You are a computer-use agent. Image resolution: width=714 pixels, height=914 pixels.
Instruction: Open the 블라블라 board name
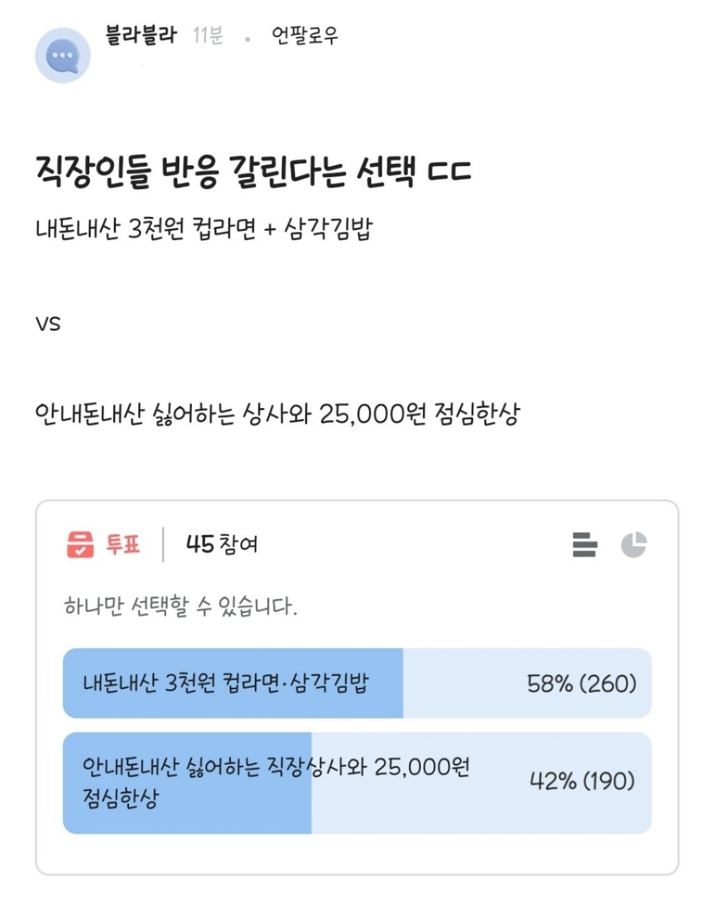click(x=141, y=34)
